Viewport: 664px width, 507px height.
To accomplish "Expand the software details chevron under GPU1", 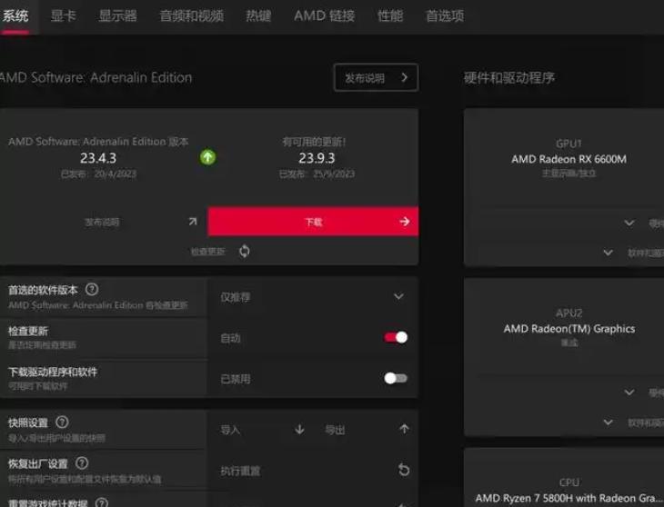I will pos(609,253).
